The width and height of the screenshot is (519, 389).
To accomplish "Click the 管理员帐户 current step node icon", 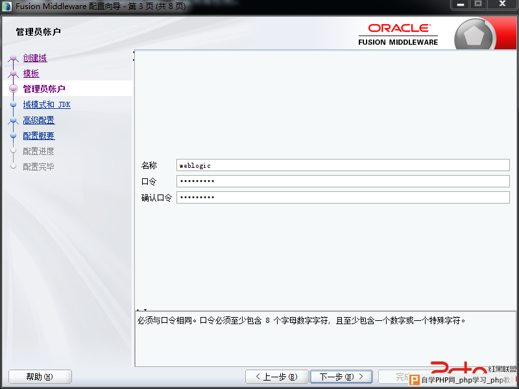I will click(x=13, y=89).
